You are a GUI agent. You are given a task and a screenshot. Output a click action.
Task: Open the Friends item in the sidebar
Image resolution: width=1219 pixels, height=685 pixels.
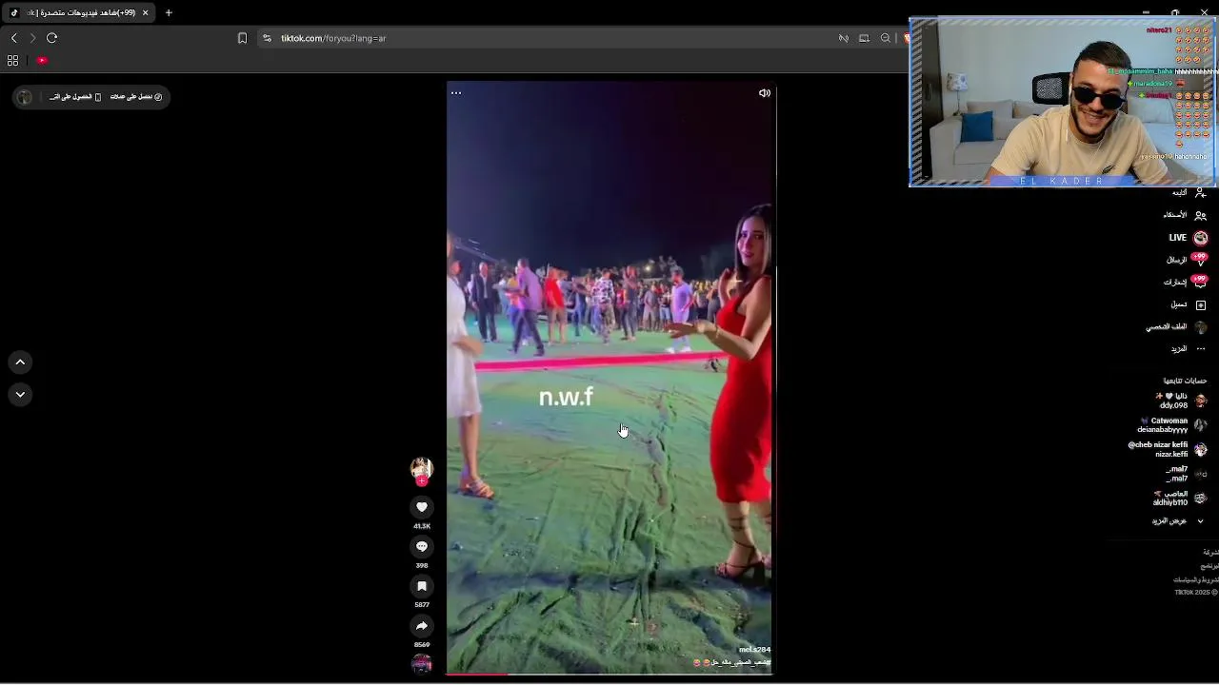coord(1185,215)
